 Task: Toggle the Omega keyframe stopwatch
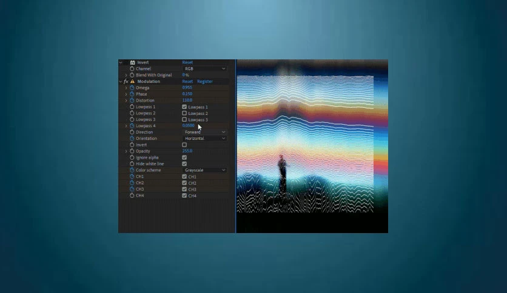(132, 88)
